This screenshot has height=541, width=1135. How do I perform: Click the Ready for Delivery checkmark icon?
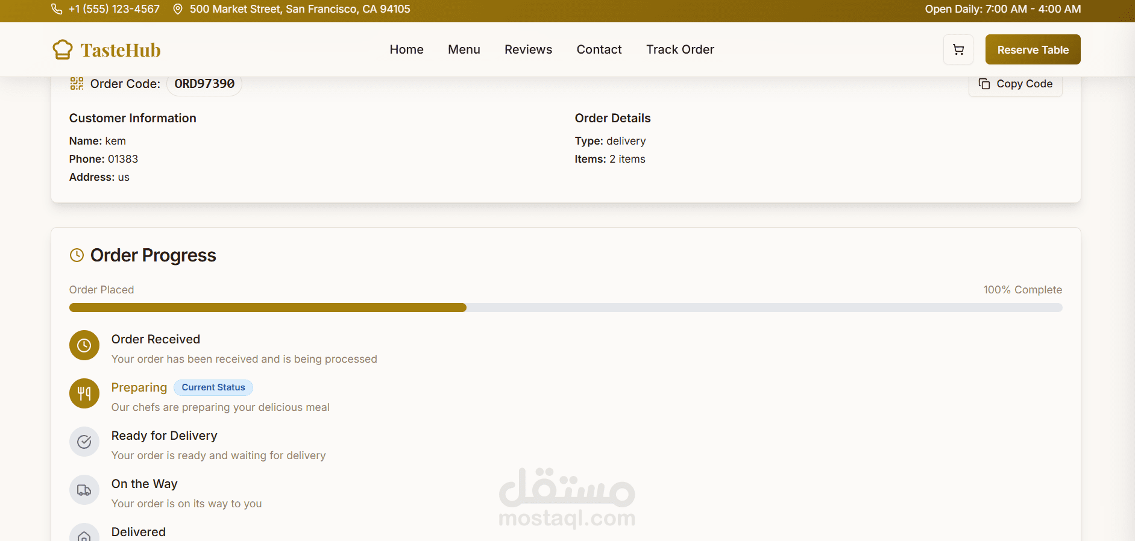click(84, 442)
